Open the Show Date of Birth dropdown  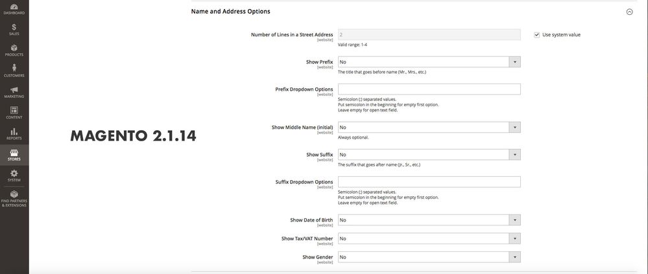pyautogui.click(x=429, y=220)
